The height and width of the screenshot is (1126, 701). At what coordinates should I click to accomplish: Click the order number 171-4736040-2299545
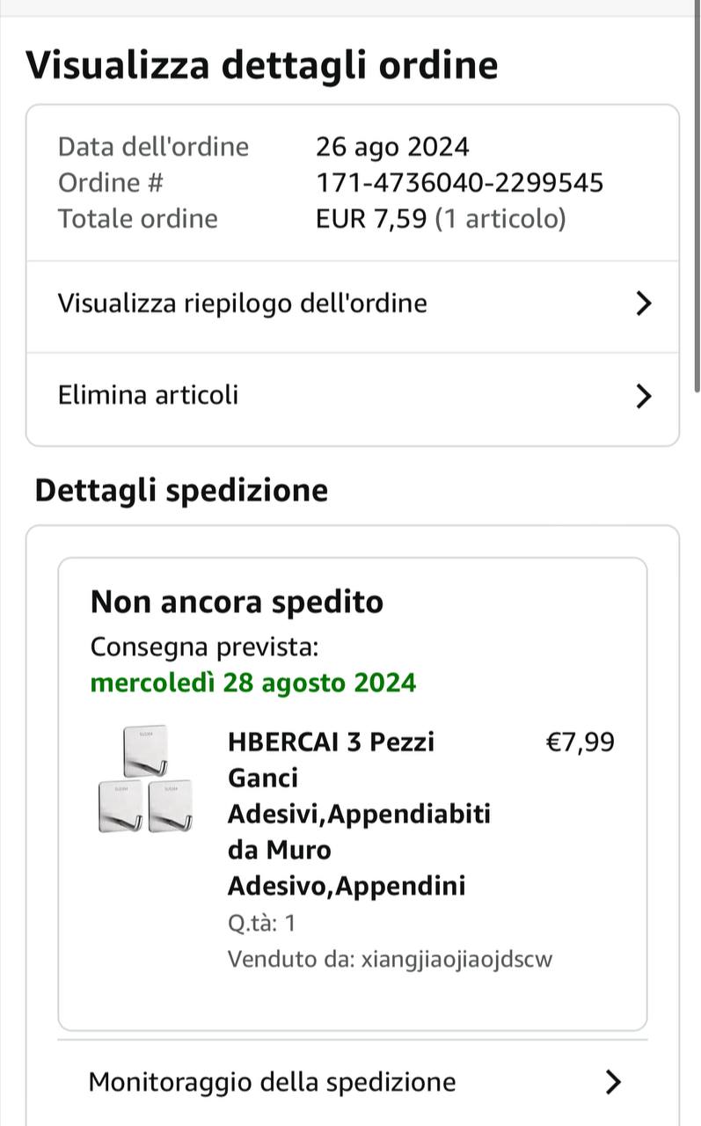(459, 183)
